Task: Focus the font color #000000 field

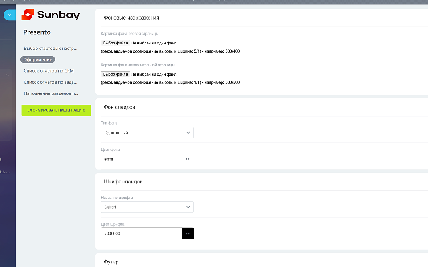Action: click(141, 234)
